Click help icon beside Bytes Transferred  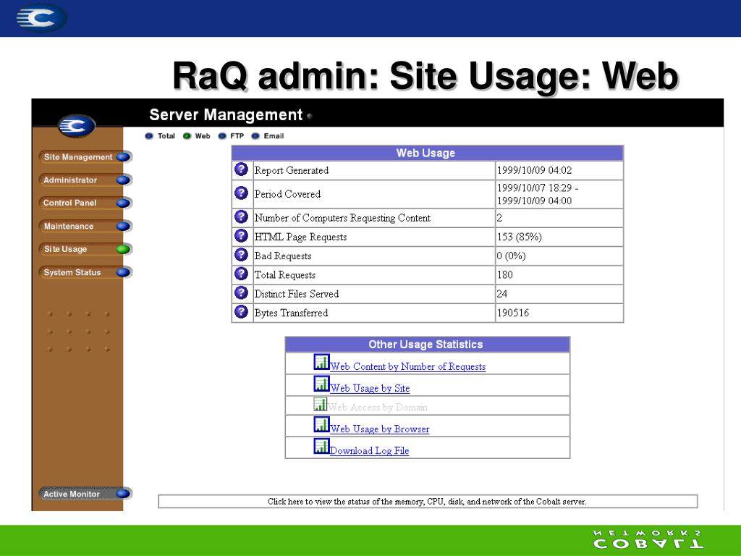[241, 311]
